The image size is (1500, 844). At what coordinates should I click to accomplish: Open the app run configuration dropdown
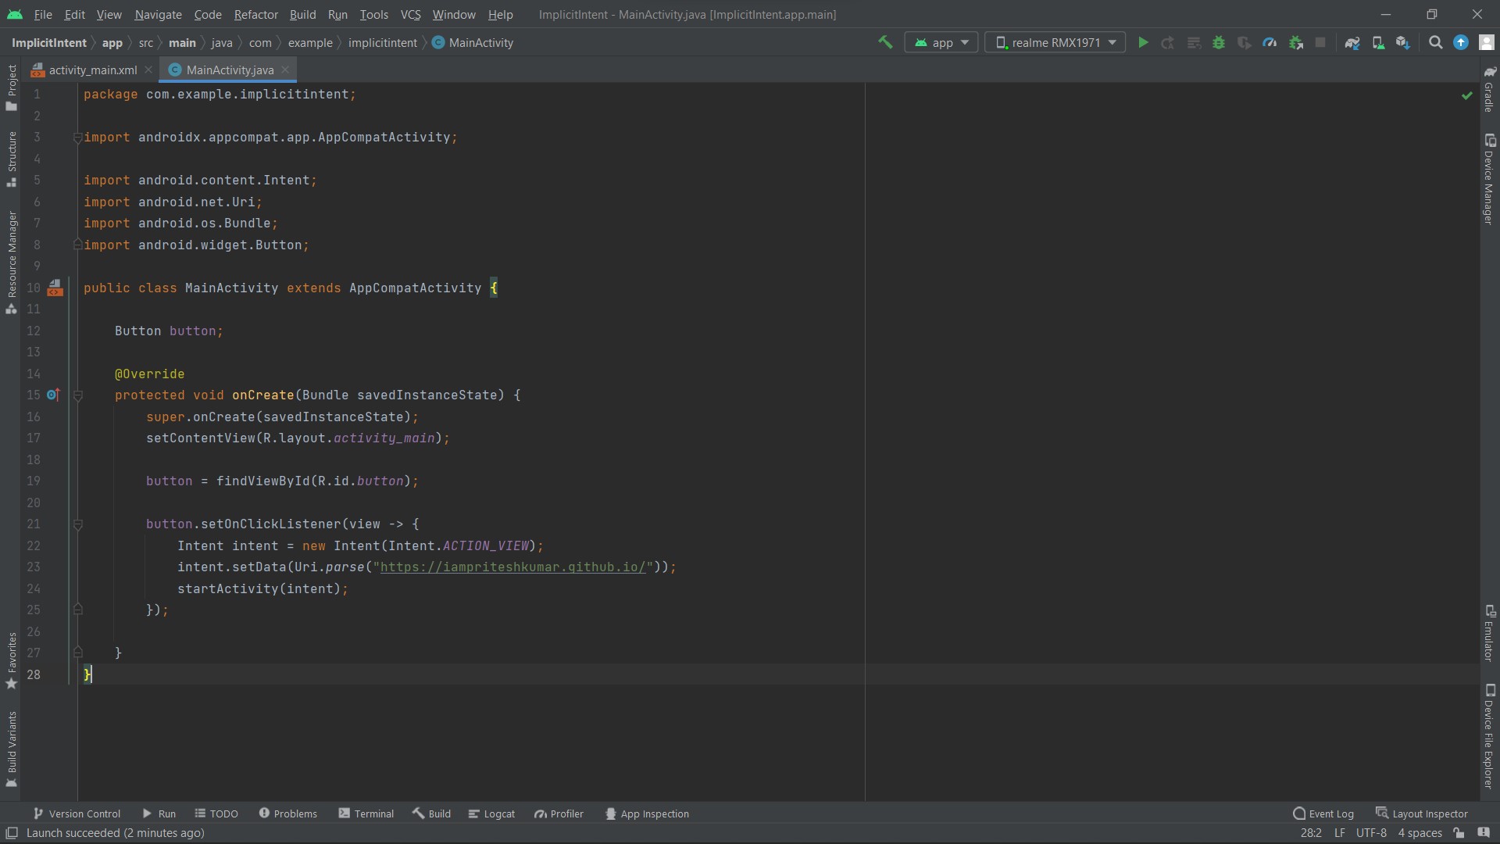[x=941, y=42]
